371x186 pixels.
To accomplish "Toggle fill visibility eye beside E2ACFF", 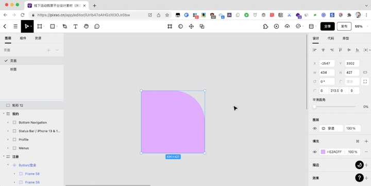I will pos(315,152).
